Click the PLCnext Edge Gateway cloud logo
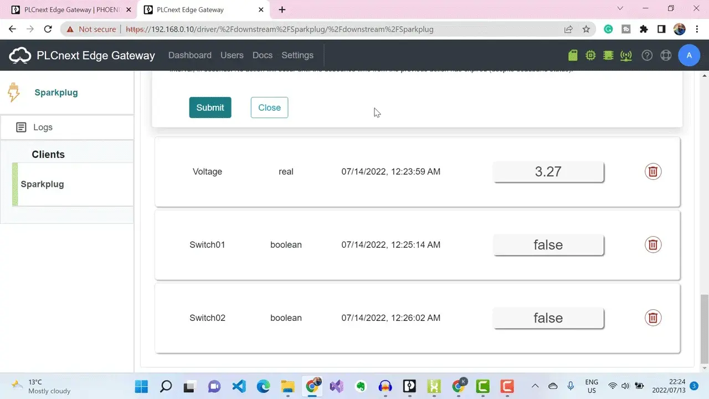 click(20, 55)
